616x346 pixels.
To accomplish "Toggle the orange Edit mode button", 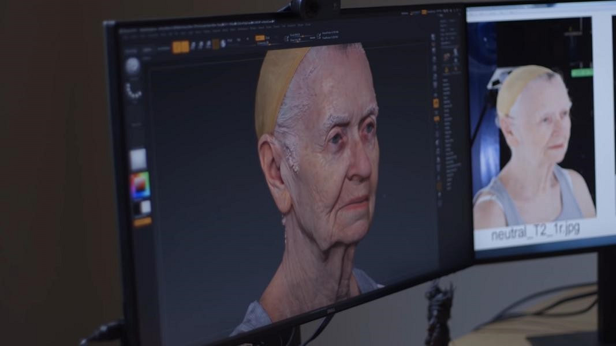I will point(177,47).
